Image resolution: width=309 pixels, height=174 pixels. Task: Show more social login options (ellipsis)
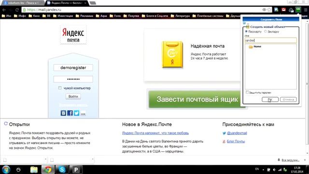pyautogui.click(x=83, y=113)
